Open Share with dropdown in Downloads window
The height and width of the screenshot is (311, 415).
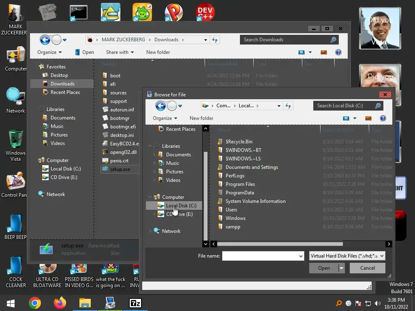click(x=120, y=52)
